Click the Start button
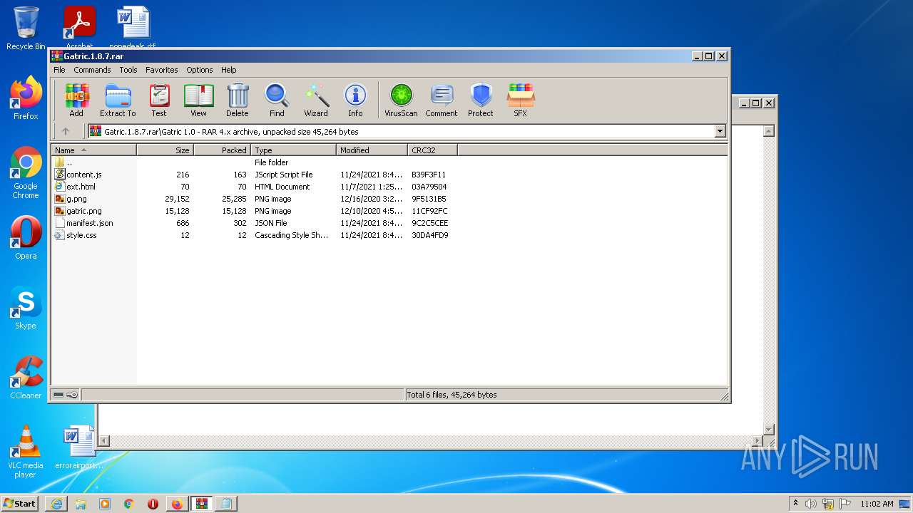Image resolution: width=913 pixels, height=513 pixels. [x=20, y=503]
